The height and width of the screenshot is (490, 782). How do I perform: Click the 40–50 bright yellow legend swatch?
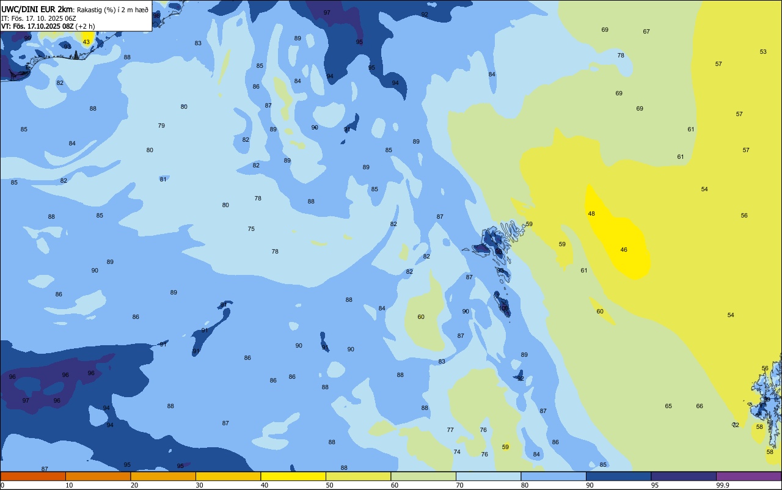click(x=293, y=476)
